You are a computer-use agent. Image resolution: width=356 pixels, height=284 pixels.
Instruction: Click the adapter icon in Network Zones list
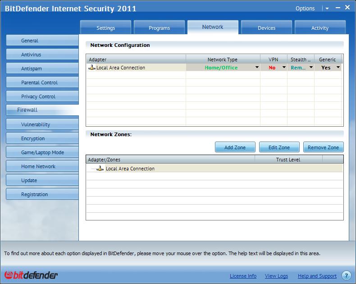click(100, 168)
